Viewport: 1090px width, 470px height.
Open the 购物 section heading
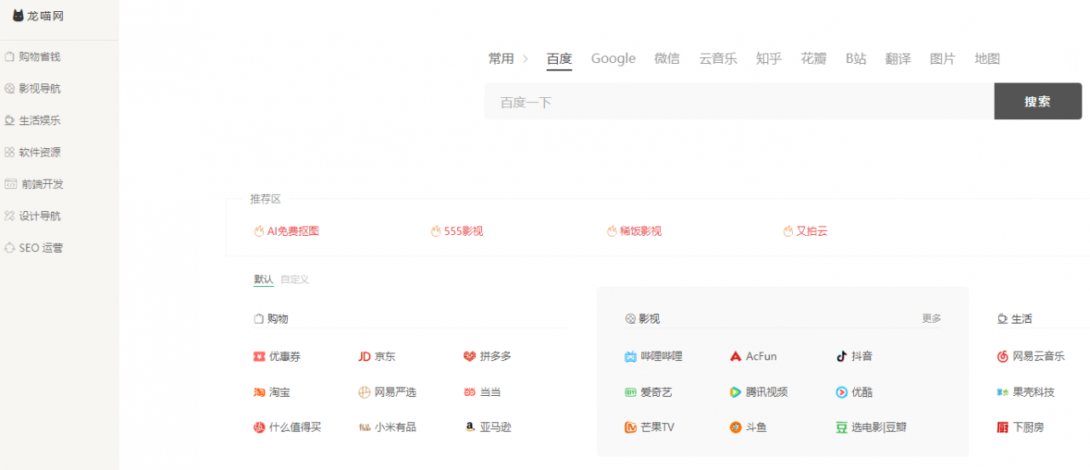coord(272,318)
